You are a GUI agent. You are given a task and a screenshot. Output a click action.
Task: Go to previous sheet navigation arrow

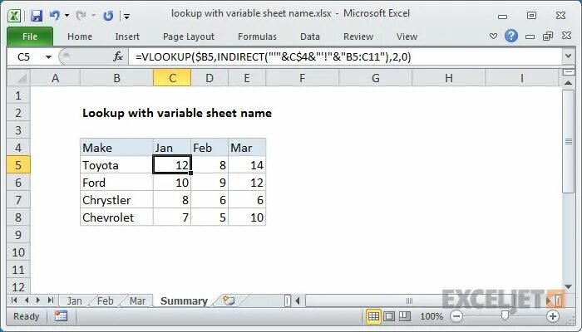[x=27, y=300]
